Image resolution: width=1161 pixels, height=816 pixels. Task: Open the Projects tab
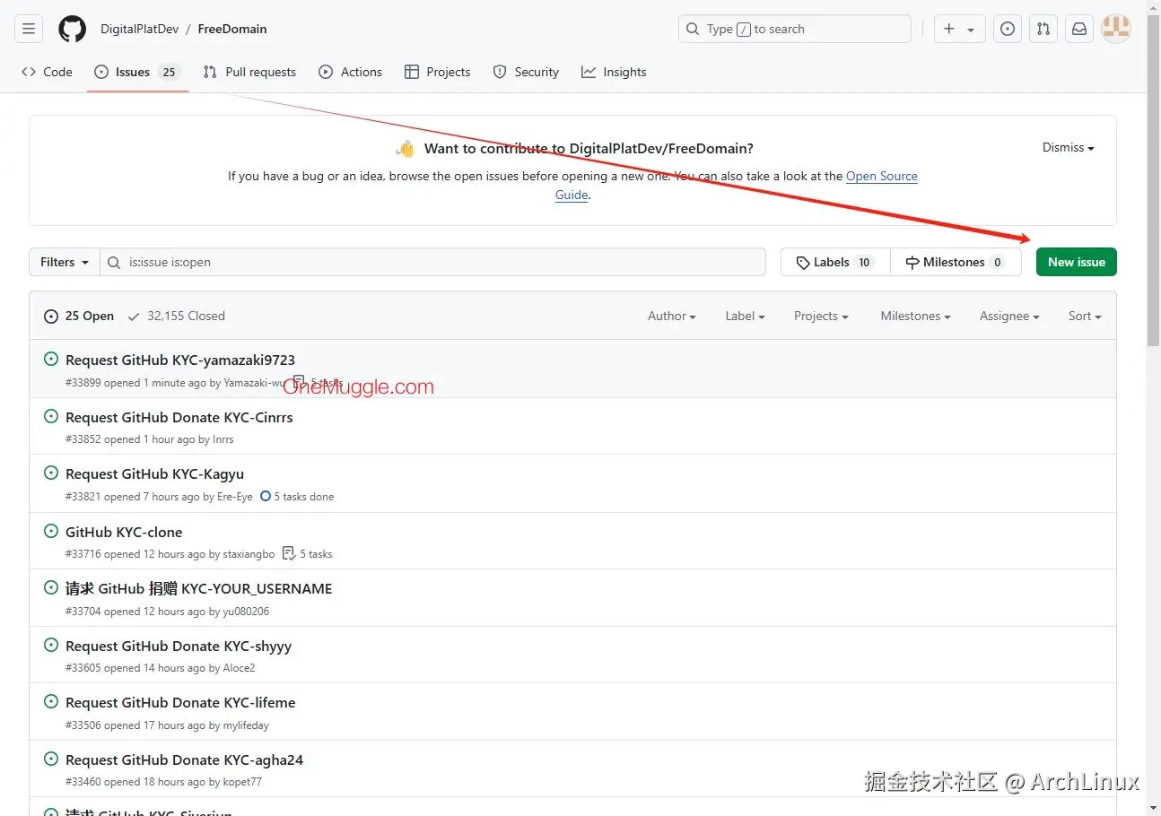coord(437,72)
